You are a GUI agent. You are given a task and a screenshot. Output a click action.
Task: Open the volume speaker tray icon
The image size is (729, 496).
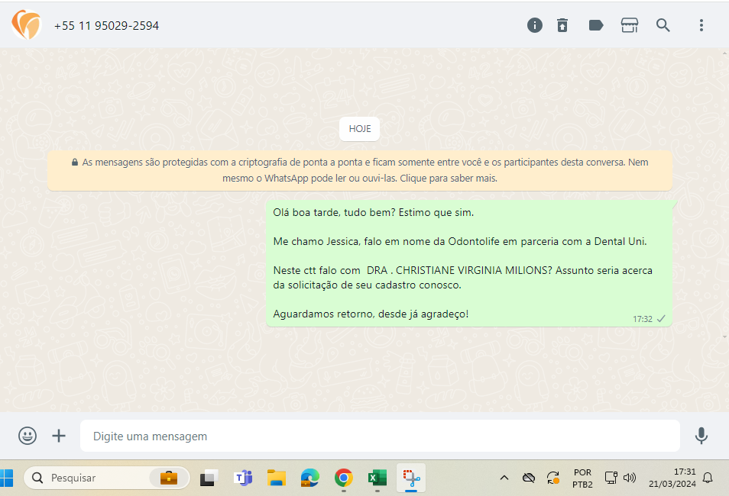[x=630, y=478]
